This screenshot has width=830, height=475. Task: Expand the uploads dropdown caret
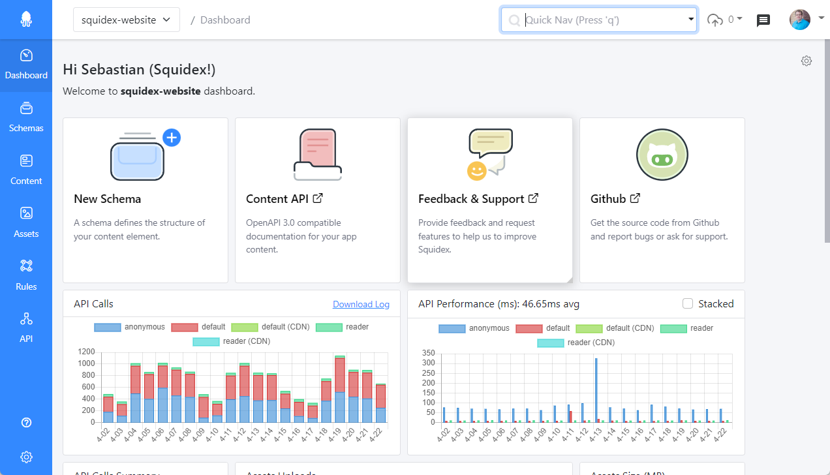point(740,19)
